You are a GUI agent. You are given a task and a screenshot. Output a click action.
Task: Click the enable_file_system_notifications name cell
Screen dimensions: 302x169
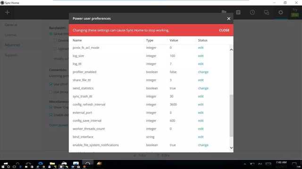(x=95, y=145)
